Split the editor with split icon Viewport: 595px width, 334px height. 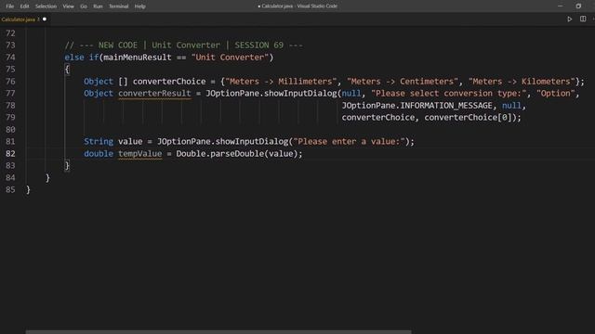click(x=583, y=19)
